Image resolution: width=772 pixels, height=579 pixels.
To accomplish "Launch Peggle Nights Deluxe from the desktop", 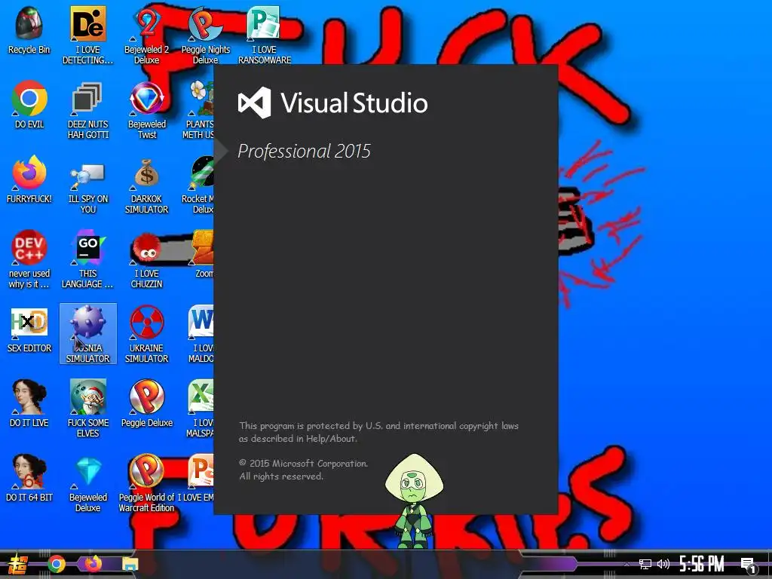I will pyautogui.click(x=205, y=35).
